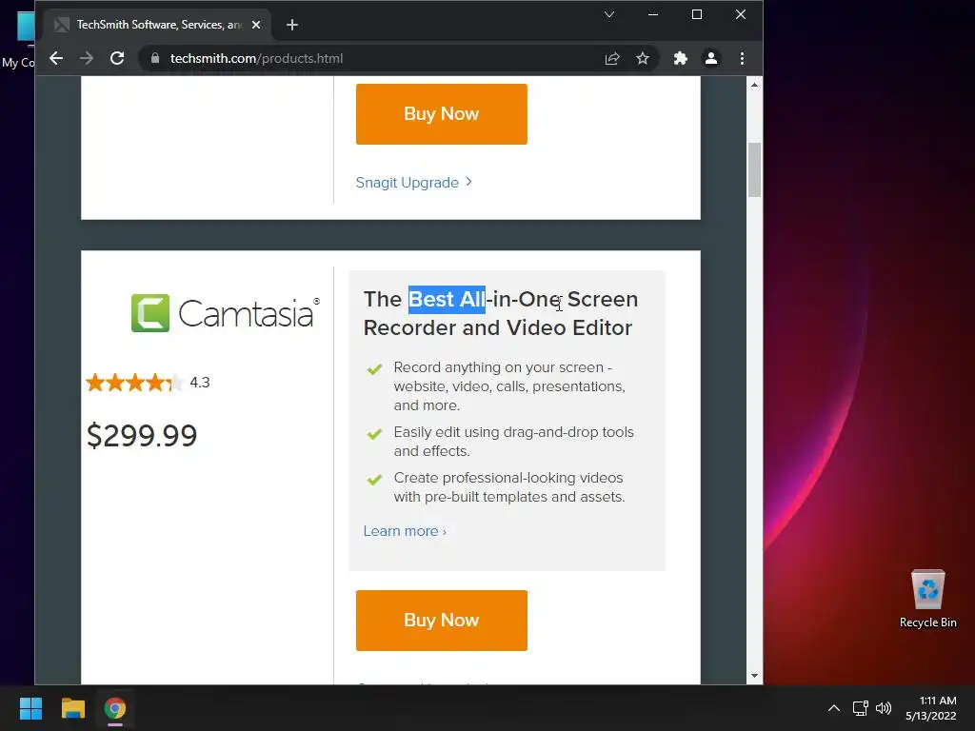Click the lock icon in address bar
This screenshot has width=975, height=731.
(155, 58)
